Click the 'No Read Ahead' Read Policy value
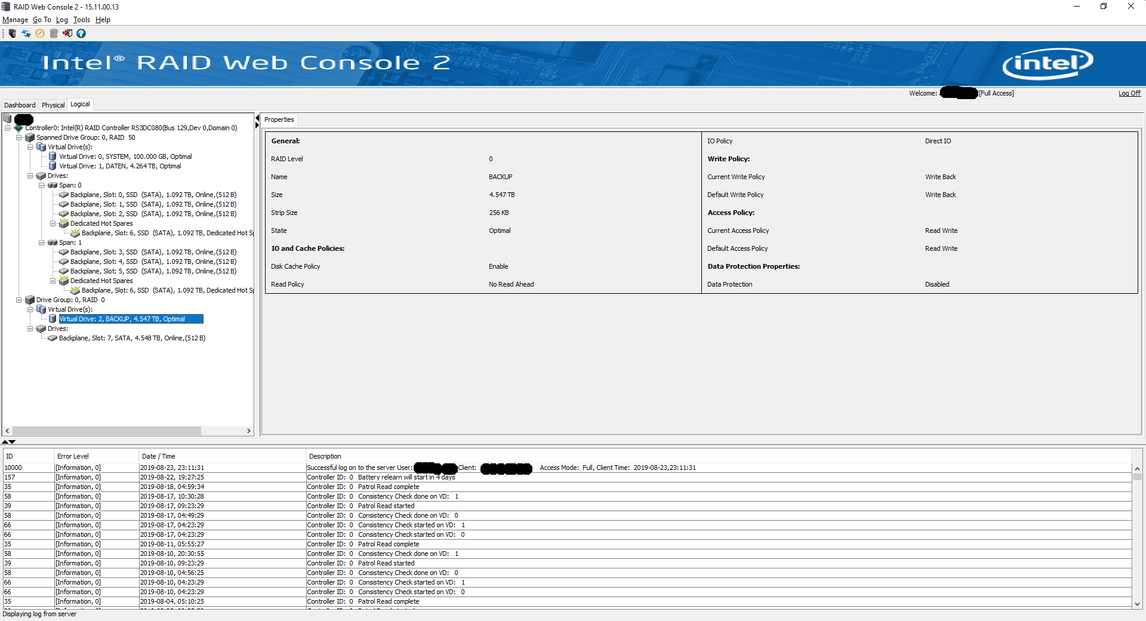The height and width of the screenshot is (621, 1146). (511, 284)
